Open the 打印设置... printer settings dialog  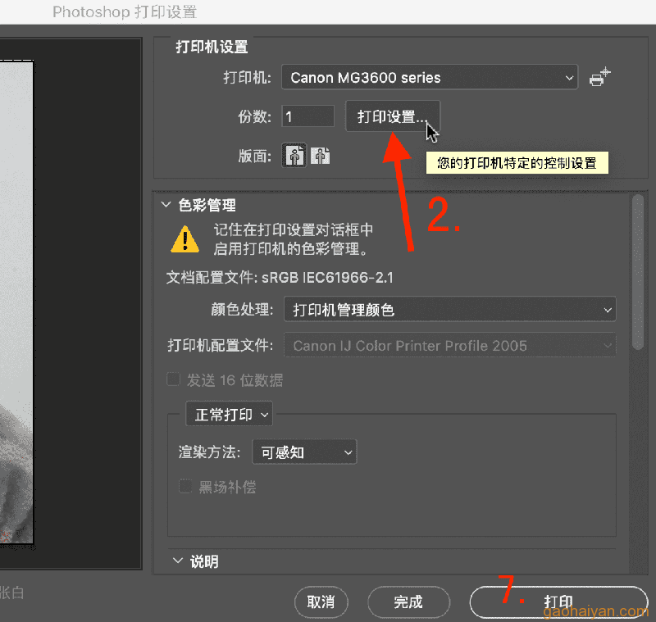pos(393,116)
